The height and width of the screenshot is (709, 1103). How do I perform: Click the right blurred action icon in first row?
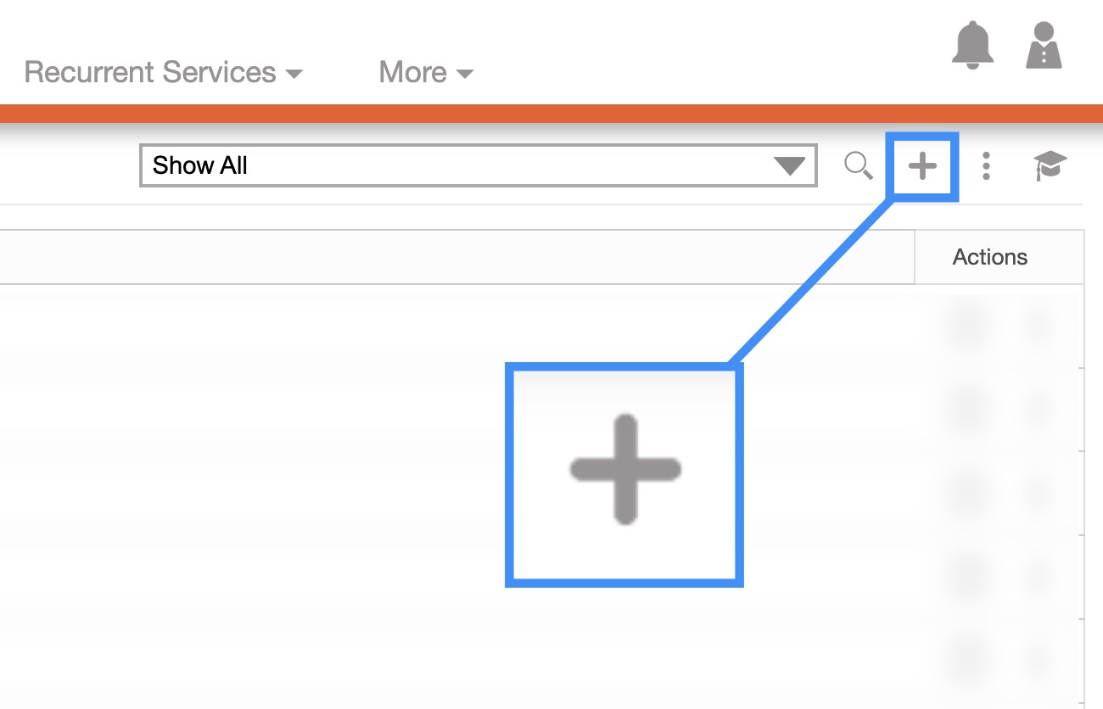[x=1039, y=325]
